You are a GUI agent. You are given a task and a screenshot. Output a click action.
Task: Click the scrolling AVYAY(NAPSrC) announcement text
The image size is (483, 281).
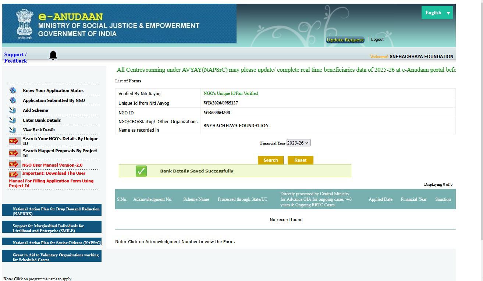tap(286, 70)
